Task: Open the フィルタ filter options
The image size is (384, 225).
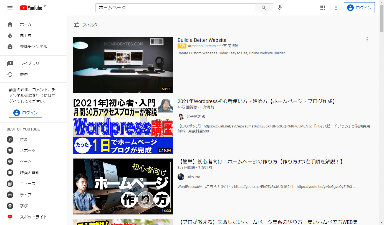Action: [86, 25]
